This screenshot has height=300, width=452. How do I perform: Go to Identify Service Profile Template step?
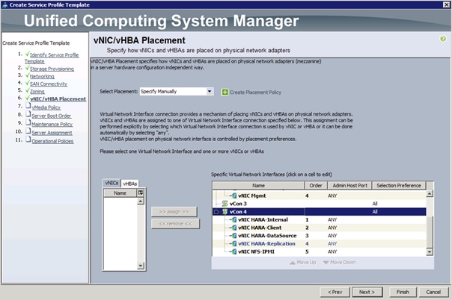tap(52, 57)
